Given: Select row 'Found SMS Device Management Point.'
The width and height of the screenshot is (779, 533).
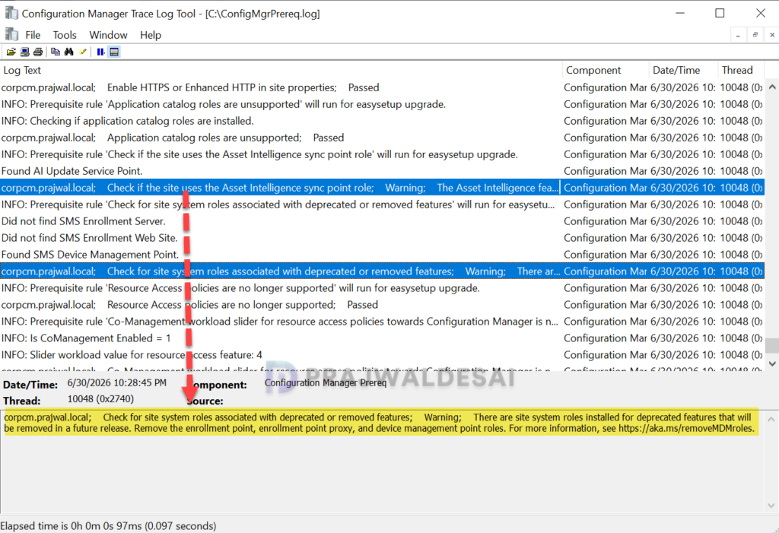Looking at the screenshot, I should click(382, 254).
